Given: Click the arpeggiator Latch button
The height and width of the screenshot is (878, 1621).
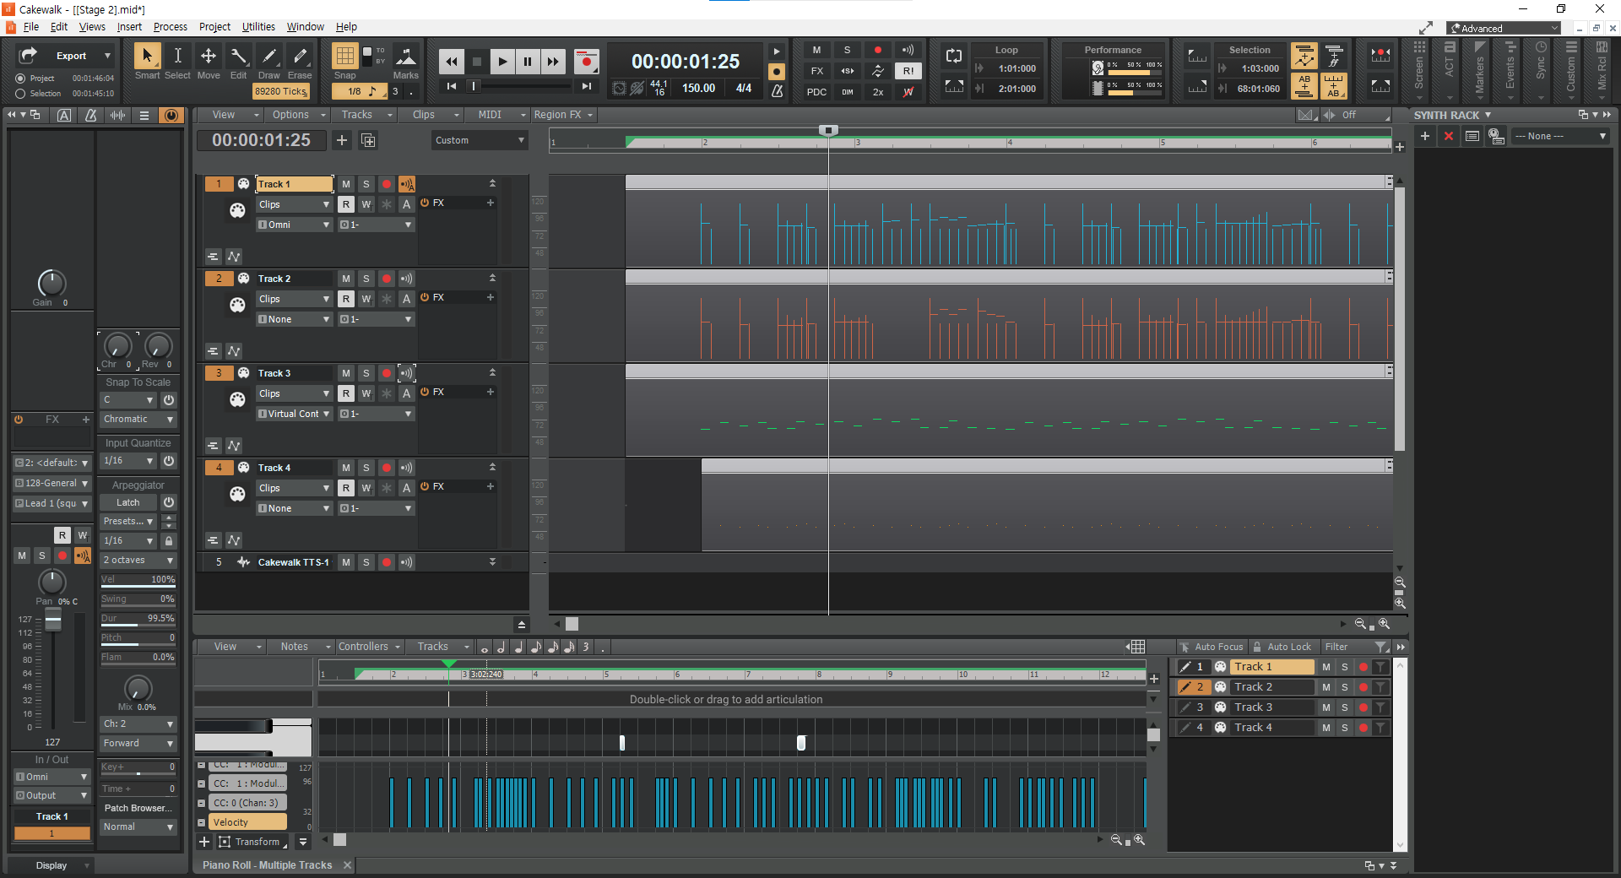Looking at the screenshot, I should (128, 502).
